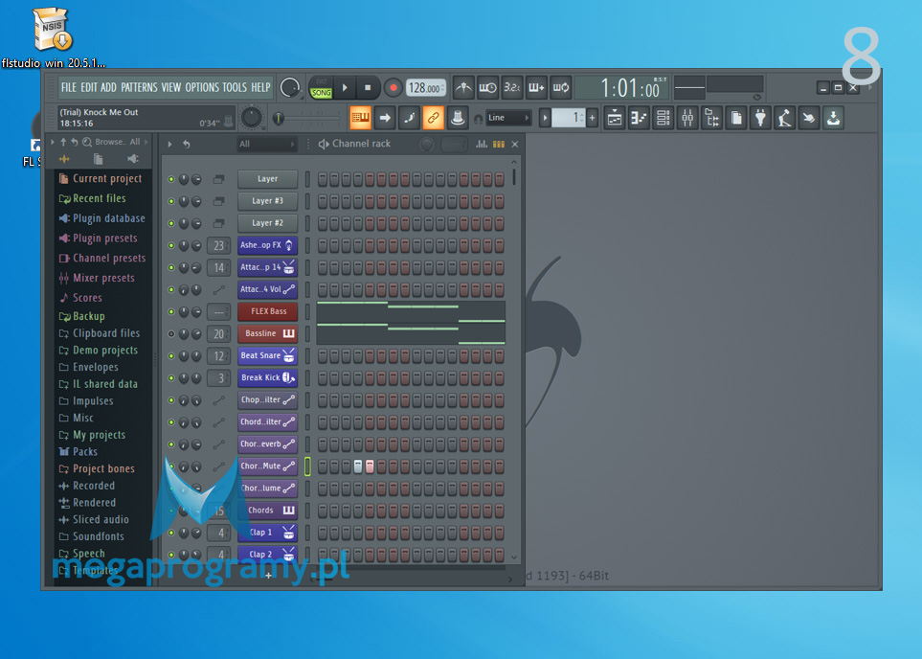Toggle the Browser folder-tree icon
This screenshot has width=922, height=659.
[711, 118]
